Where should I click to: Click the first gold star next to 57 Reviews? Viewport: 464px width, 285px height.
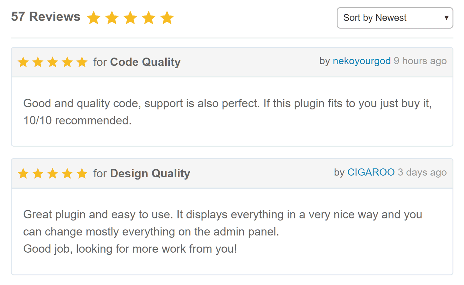[x=94, y=18]
